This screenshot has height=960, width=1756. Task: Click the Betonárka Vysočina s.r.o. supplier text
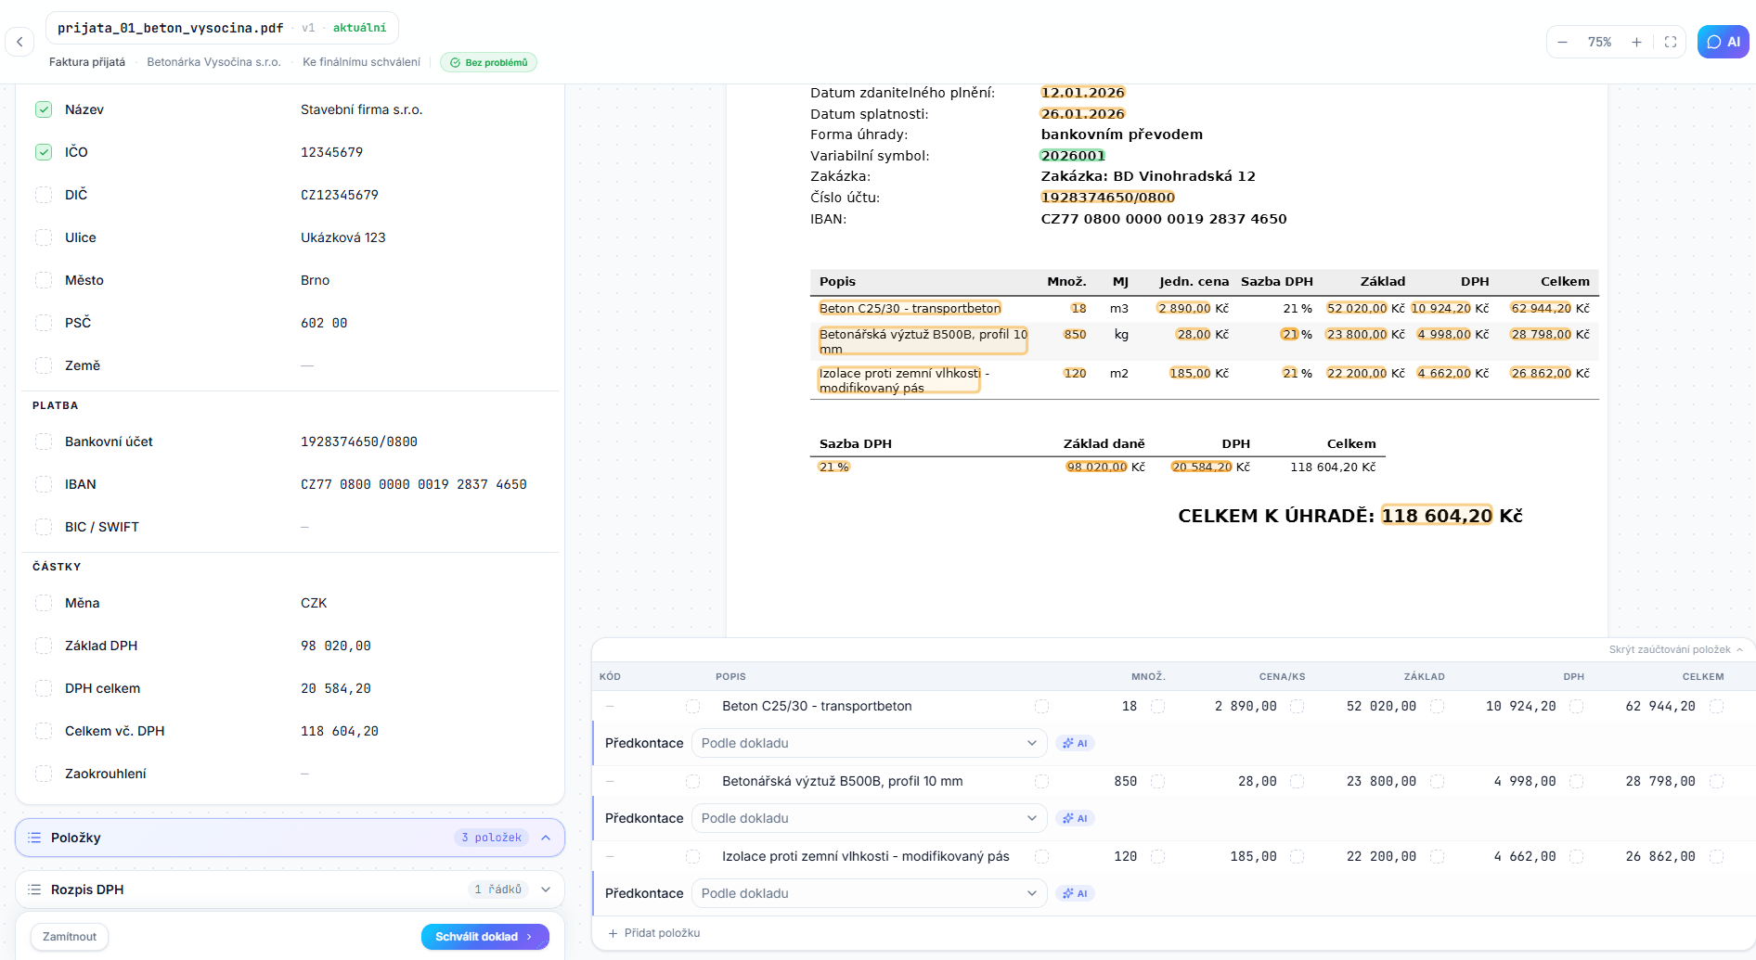[x=213, y=62]
